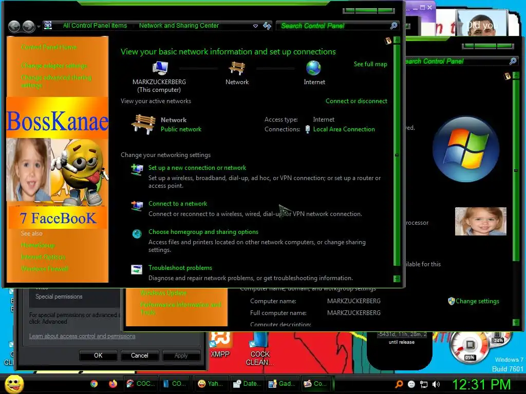
Task: Click the Troubleshoot problems icon
Action: [137, 269]
